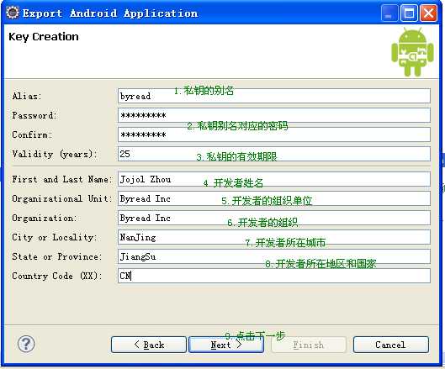The image size is (445, 369).
Task: Click the "Validity (years):" label
Action: pos(54,155)
